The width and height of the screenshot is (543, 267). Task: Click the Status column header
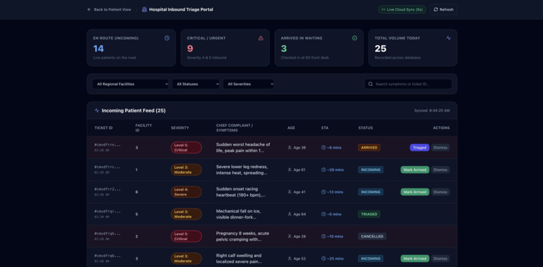[x=366, y=128]
